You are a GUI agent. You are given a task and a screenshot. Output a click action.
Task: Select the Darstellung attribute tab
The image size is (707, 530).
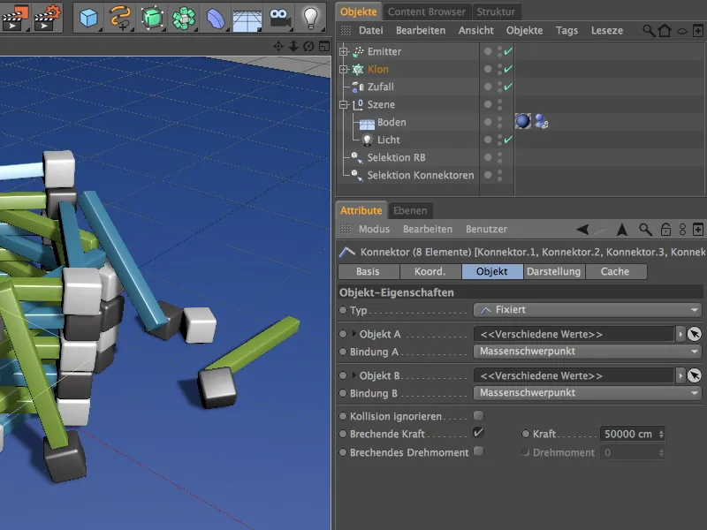tap(554, 271)
